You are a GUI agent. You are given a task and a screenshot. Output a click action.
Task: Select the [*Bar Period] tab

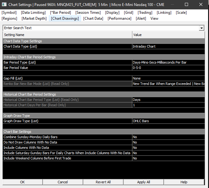point(60,13)
